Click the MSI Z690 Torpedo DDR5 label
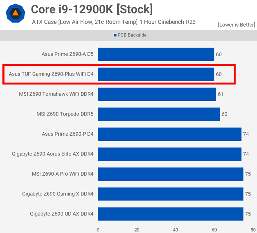The image size is (257, 233). [65, 114]
